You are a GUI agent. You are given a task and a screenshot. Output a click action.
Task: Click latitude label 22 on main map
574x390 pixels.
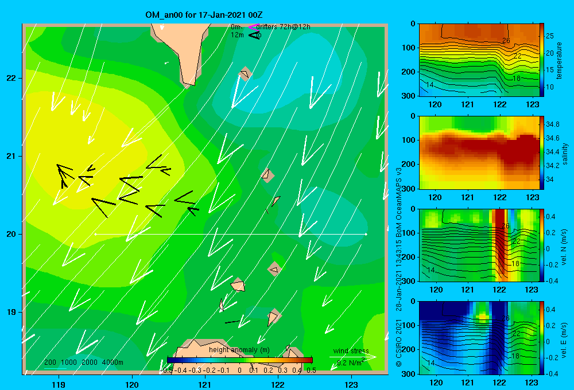[11, 78]
